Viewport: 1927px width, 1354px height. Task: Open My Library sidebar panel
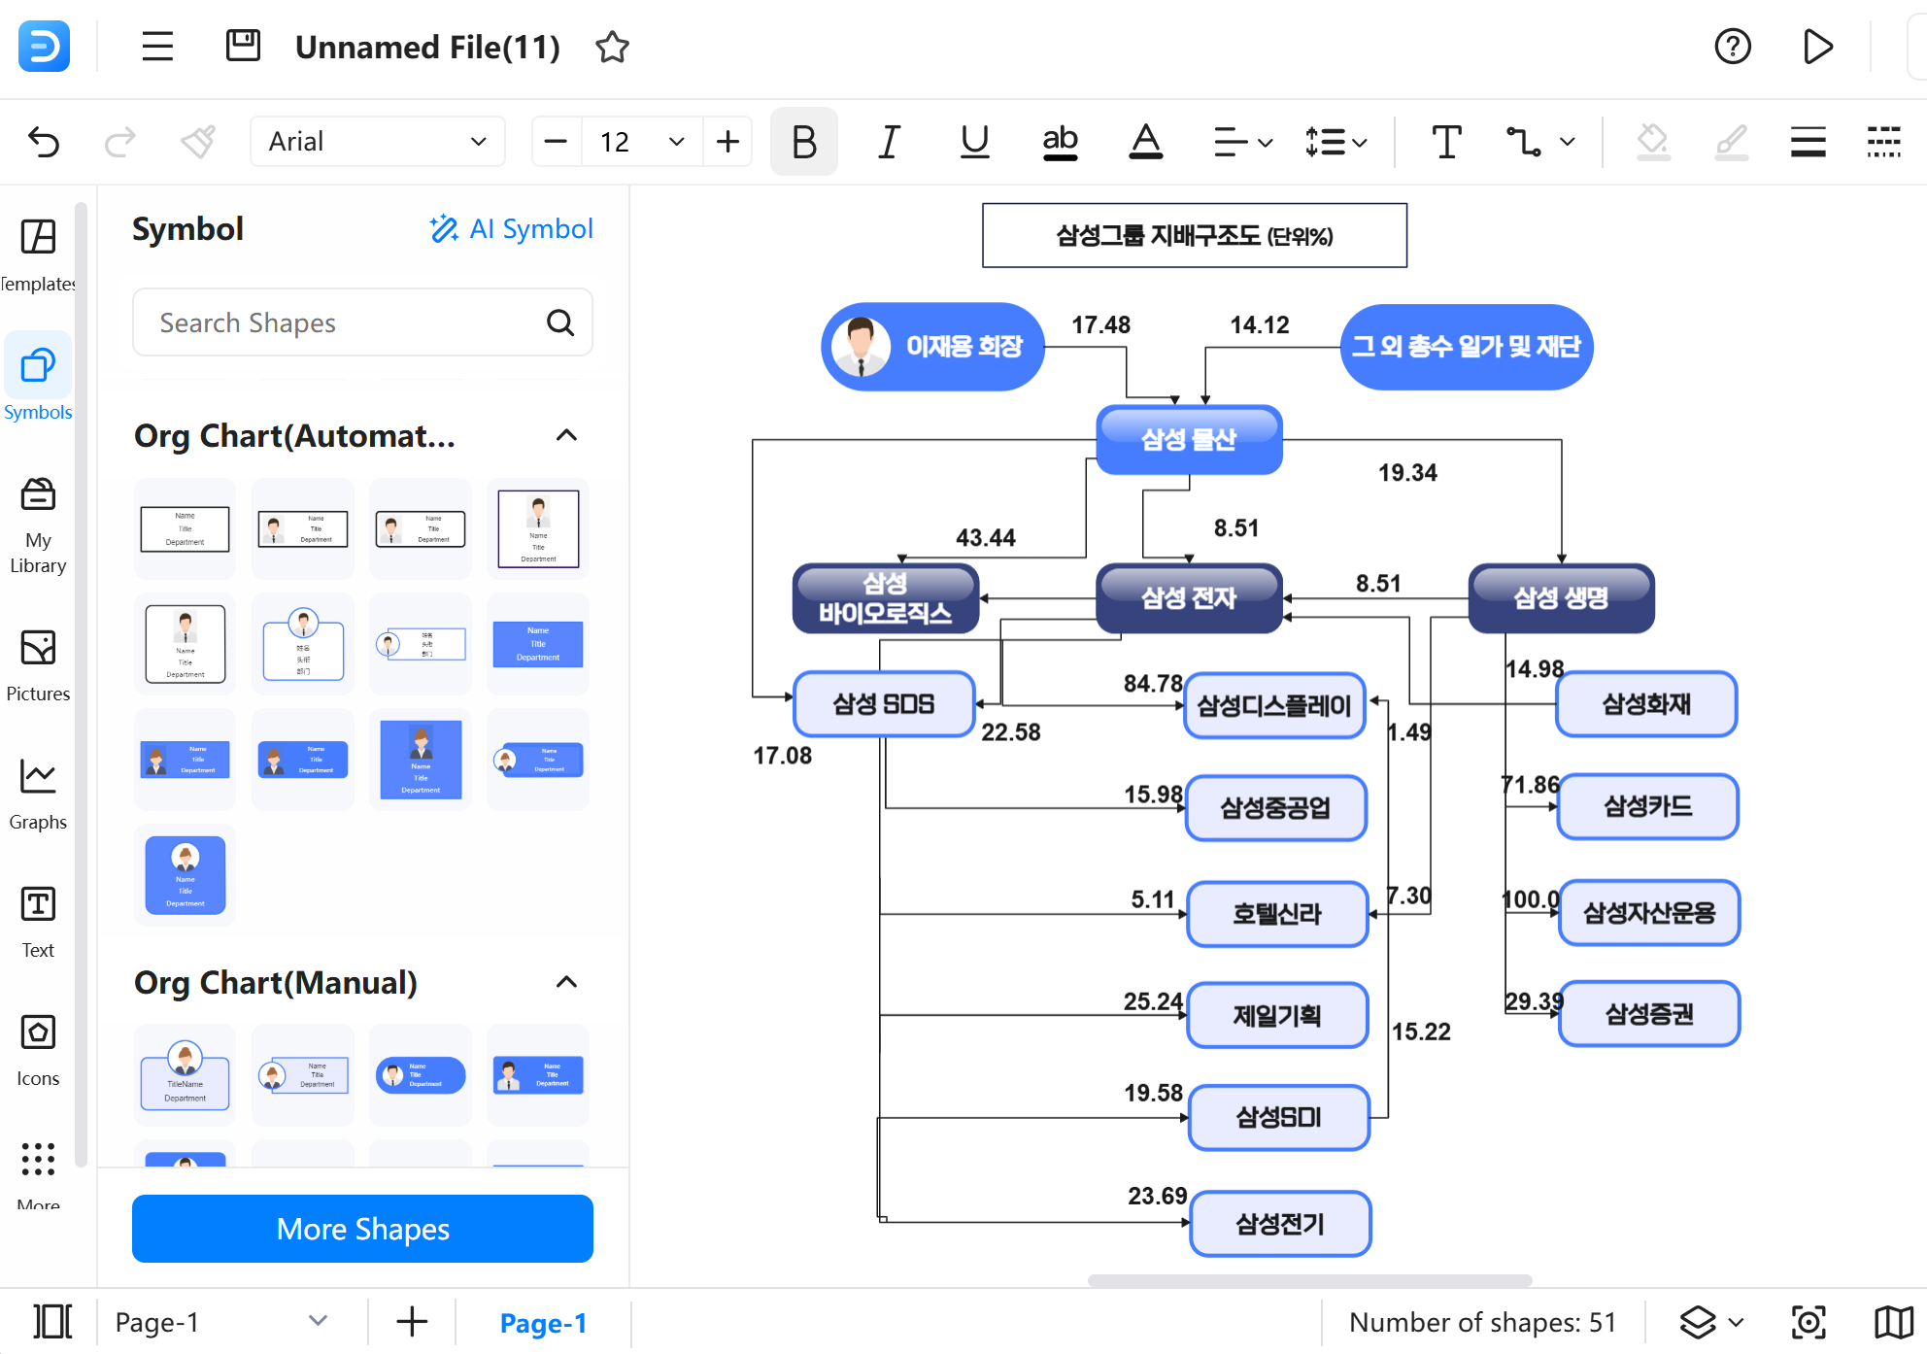tap(38, 525)
